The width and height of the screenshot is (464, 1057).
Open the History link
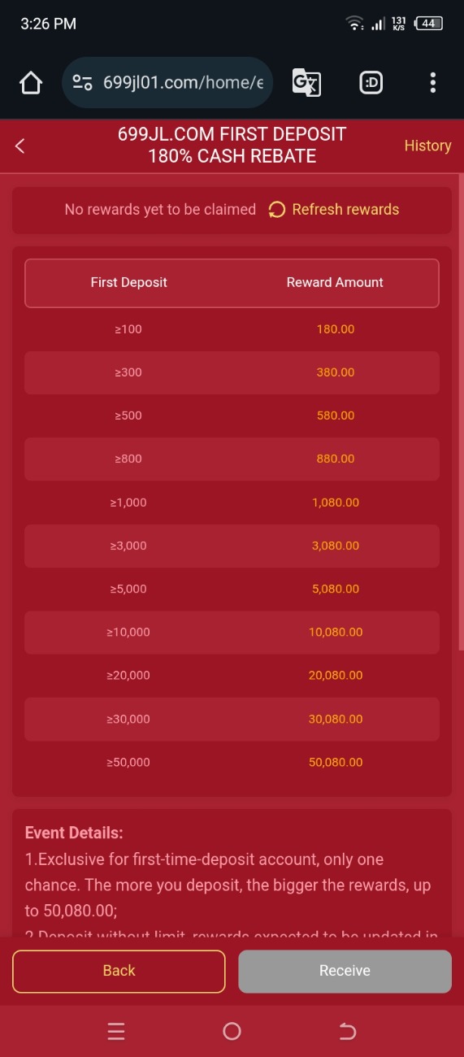pos(427,146)
